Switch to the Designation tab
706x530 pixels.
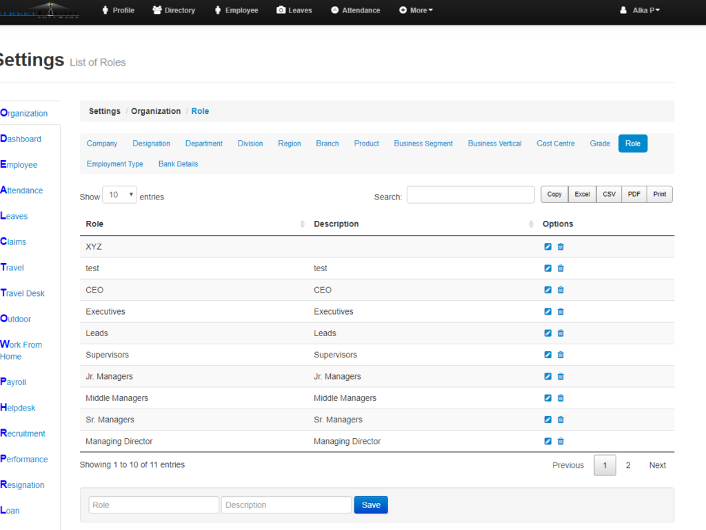pyautogui.click(x=151, y=144)
